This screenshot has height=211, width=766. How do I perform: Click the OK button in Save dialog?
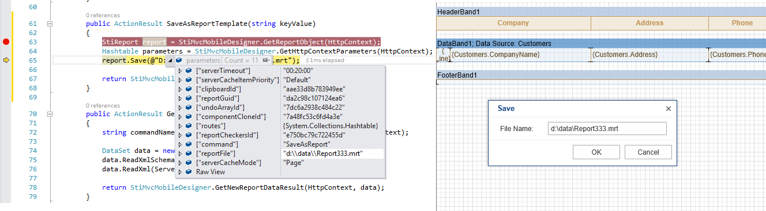coord(596,152)
